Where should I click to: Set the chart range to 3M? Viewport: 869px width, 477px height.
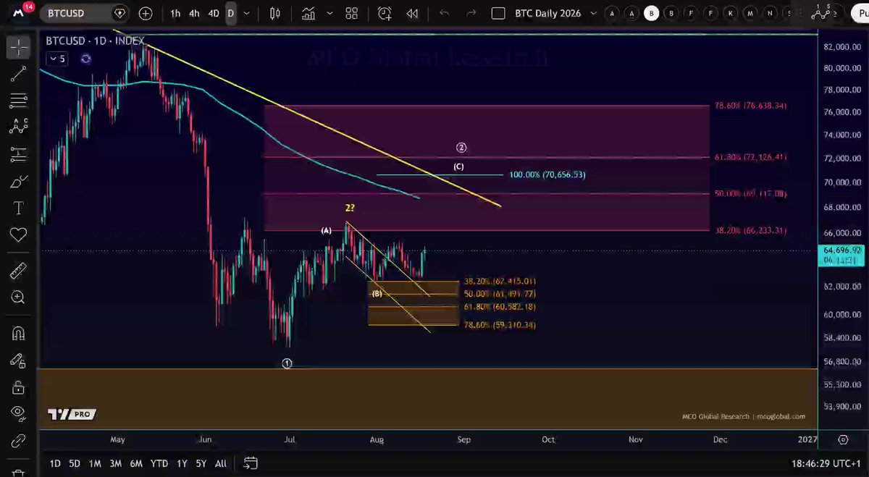click(x=115, y=463)
